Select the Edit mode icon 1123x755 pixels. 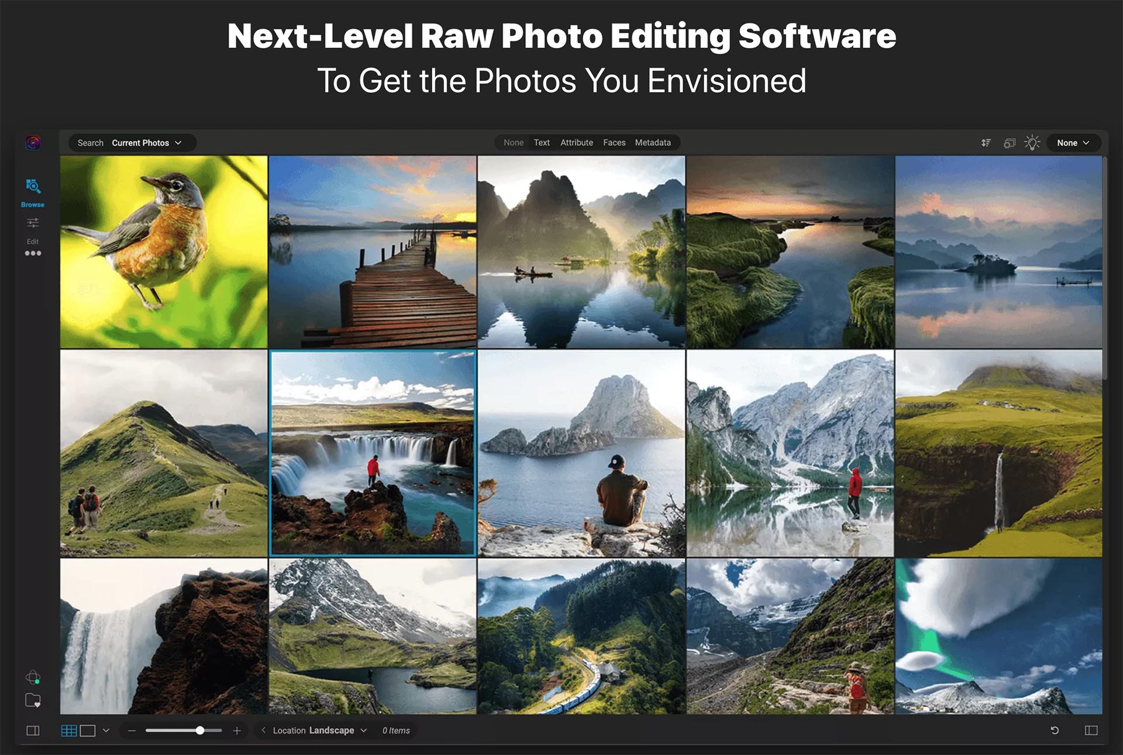(x=33, y=223)
